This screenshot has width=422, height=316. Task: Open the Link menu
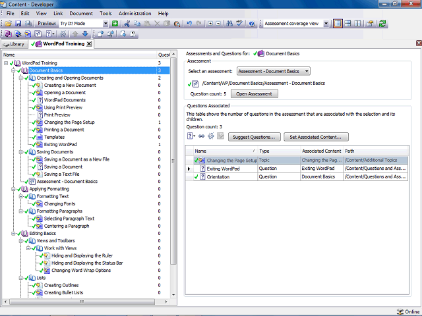coord(58,13)
